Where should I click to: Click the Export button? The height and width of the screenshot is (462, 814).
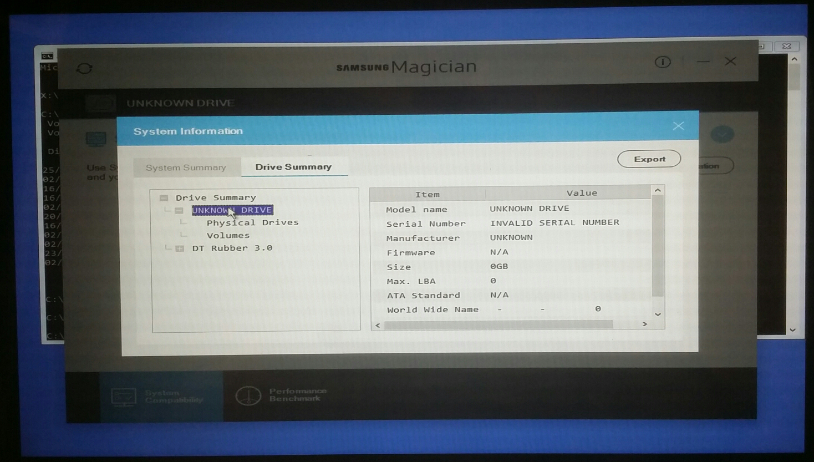(649, 159)
